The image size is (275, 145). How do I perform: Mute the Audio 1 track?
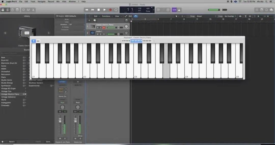pyautogui.click(x=98, y=34)
